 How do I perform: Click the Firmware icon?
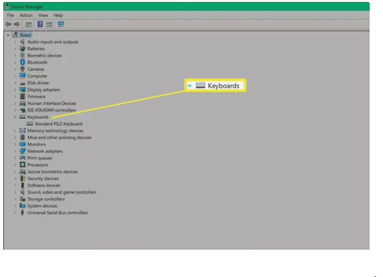22,97
